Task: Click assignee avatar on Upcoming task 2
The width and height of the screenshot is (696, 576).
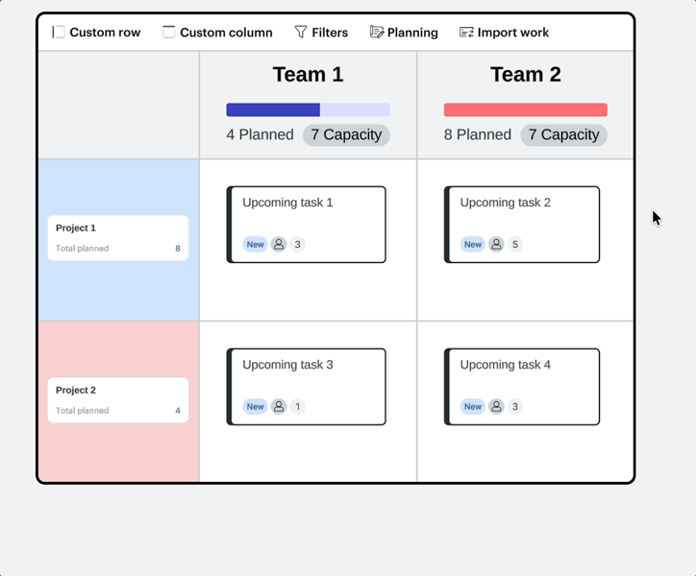Action: tap(496, 245)
